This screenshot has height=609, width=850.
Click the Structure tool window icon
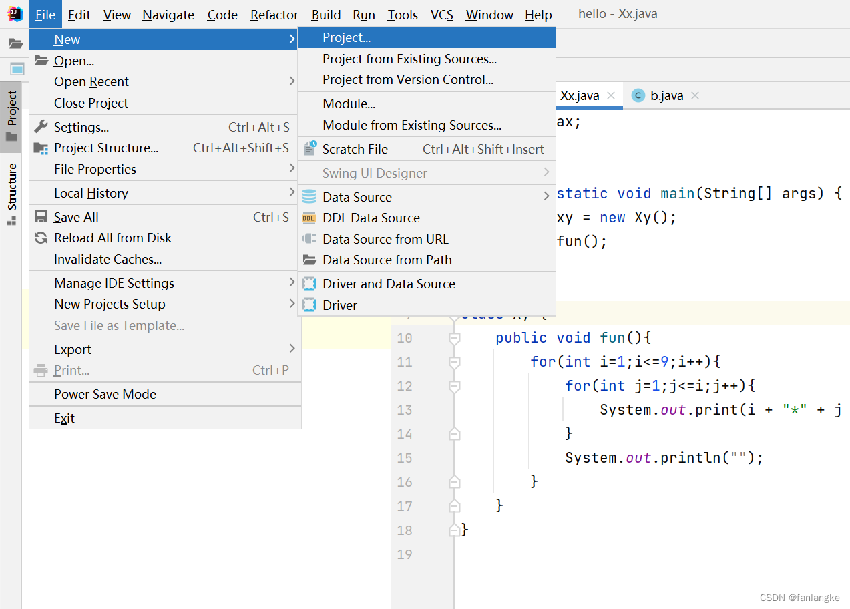coord(11,221)
